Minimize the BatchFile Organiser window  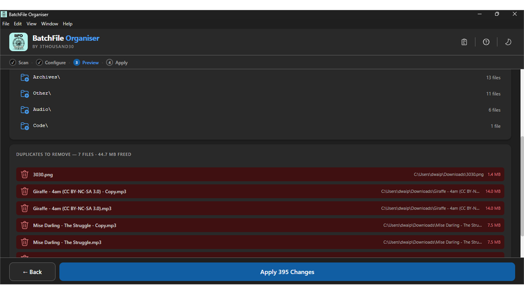click(480, 14)
